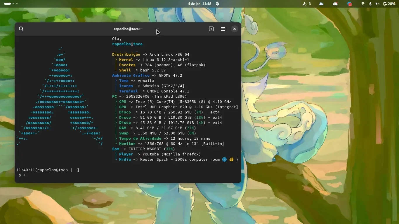Close the GNOME Console window

coord(234,29)
